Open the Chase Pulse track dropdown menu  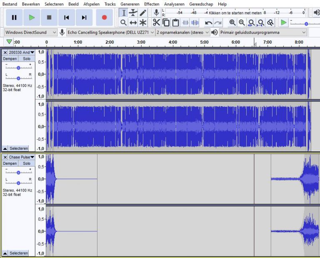click(x=22, y=157)
